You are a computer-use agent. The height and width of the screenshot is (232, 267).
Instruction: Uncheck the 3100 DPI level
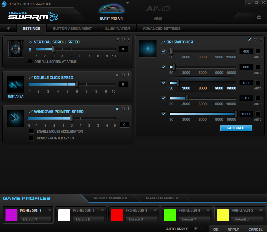(164, 98)
